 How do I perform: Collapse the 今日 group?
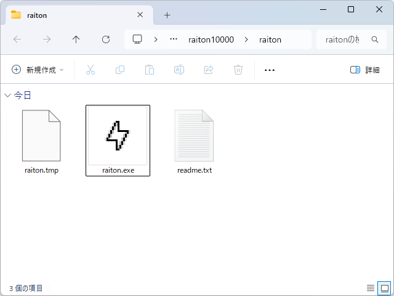click(x=8, y=95)
